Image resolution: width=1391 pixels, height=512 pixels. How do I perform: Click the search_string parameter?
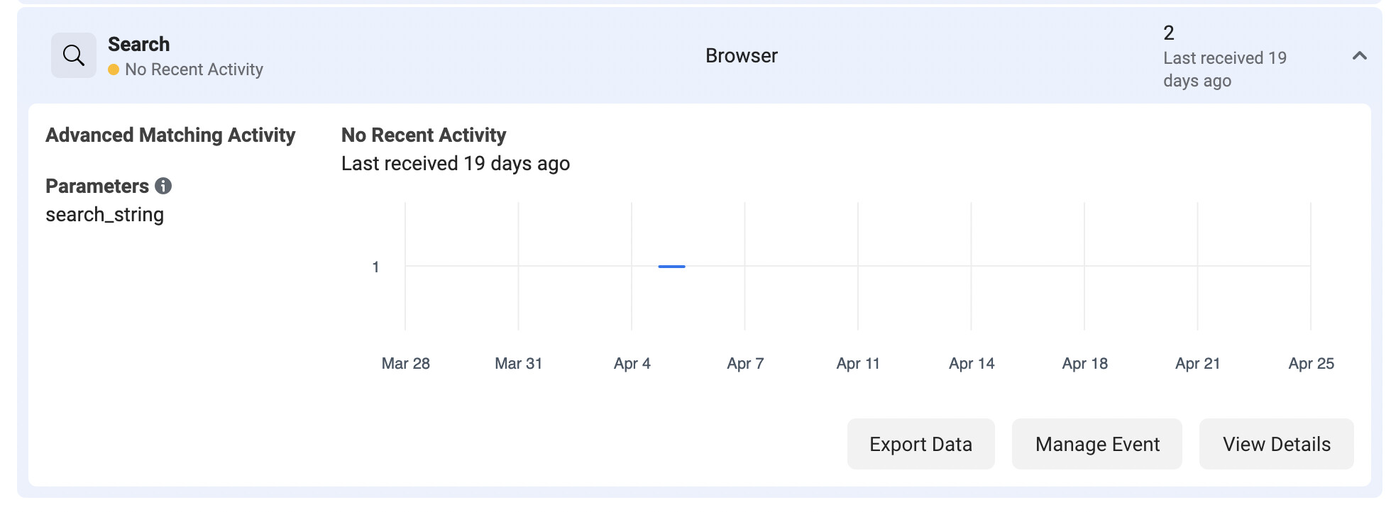[x=105, y=215]
